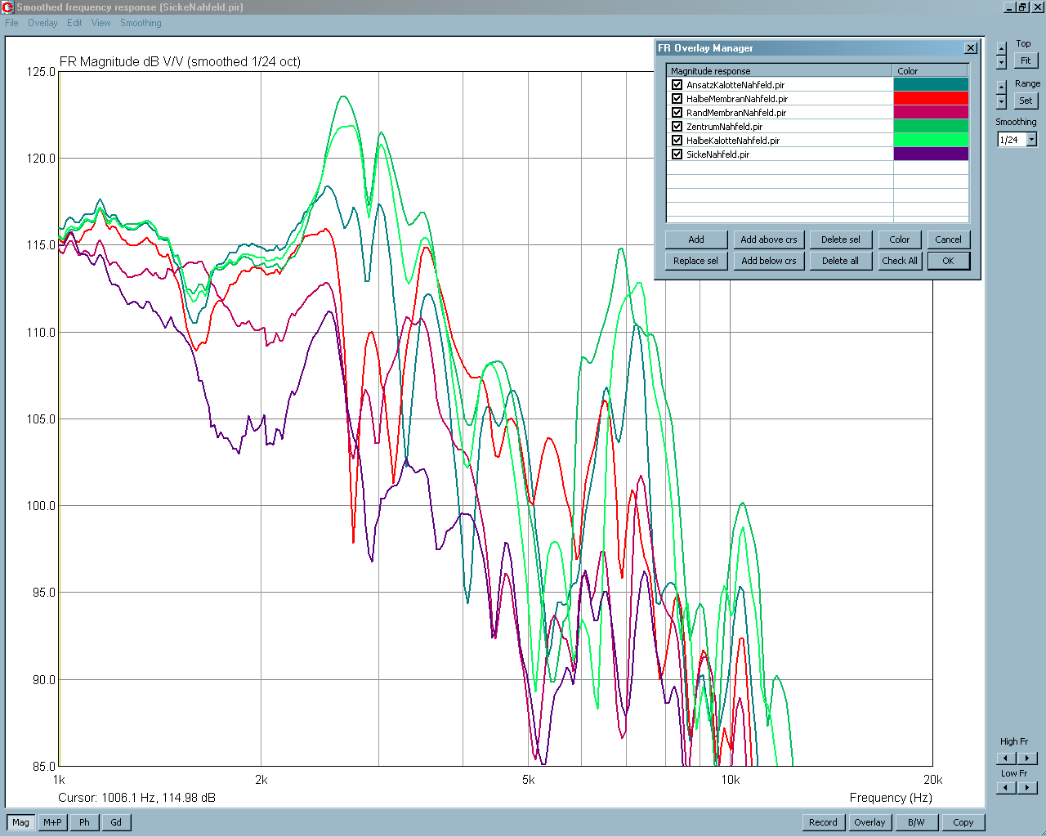Click Add below crs button
Image resolution: width=1046 pixels, height=837 pixels.
(x=769, y=261)
